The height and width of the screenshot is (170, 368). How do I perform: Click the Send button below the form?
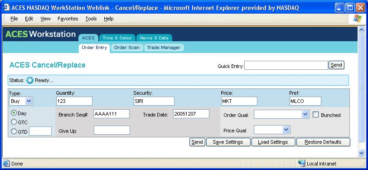[197, 142]
